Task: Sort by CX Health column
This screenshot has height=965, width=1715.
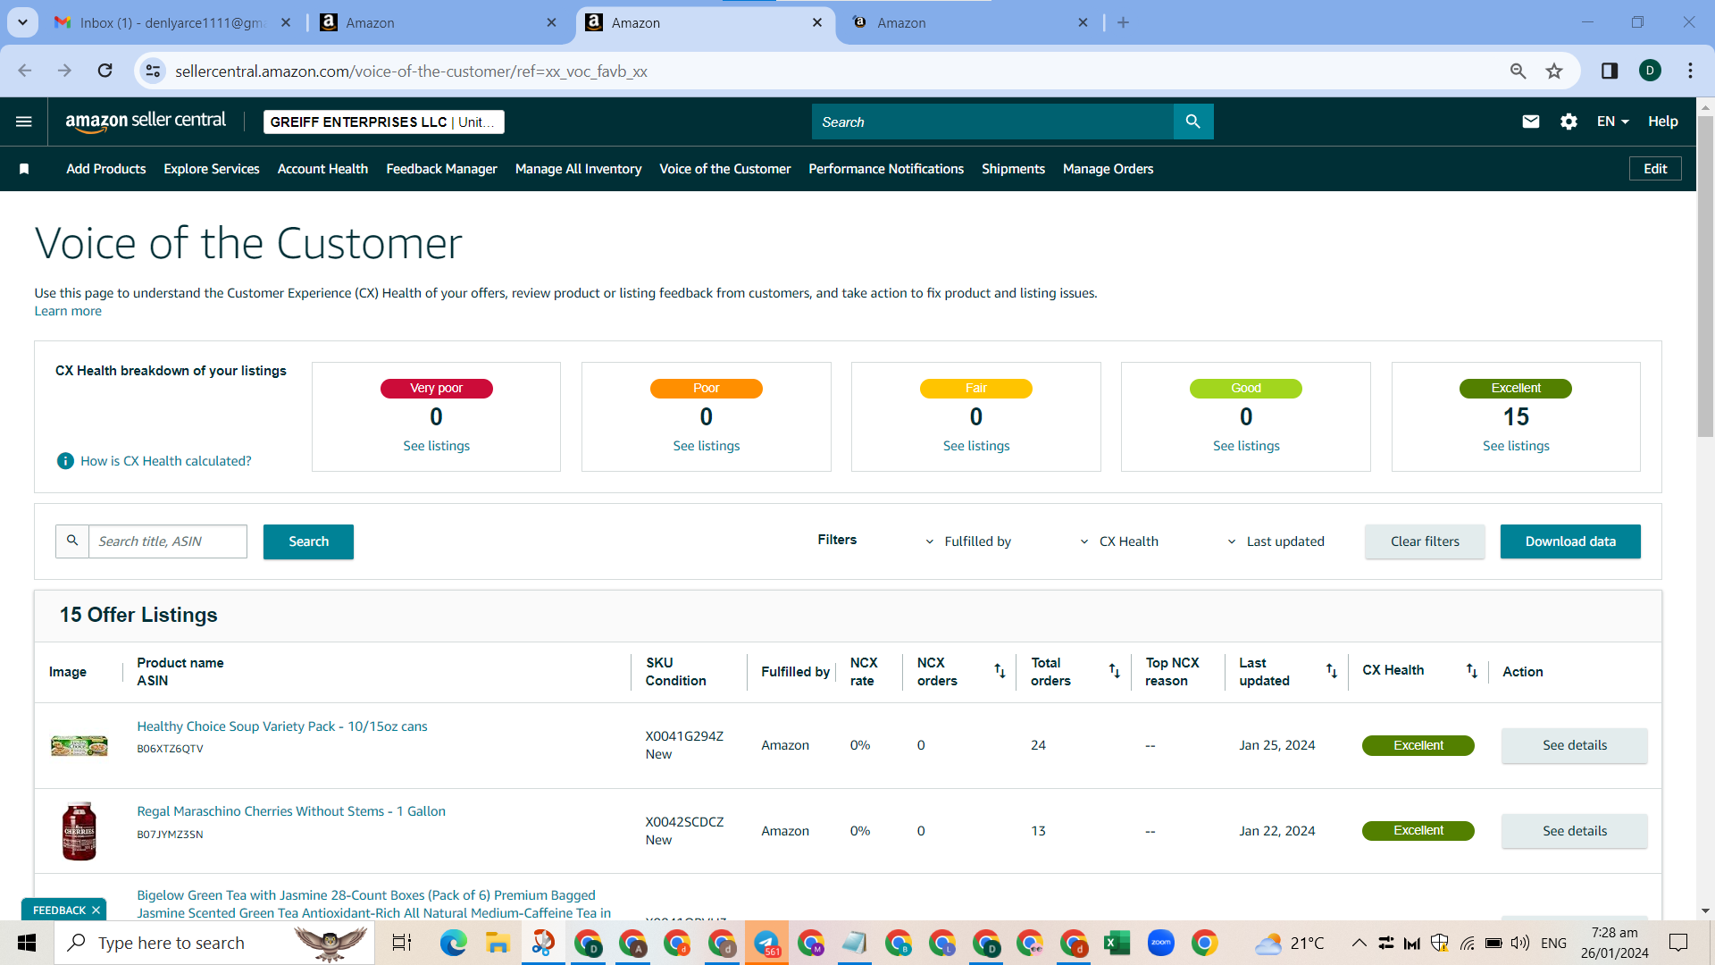Action: pos(1471,671)
